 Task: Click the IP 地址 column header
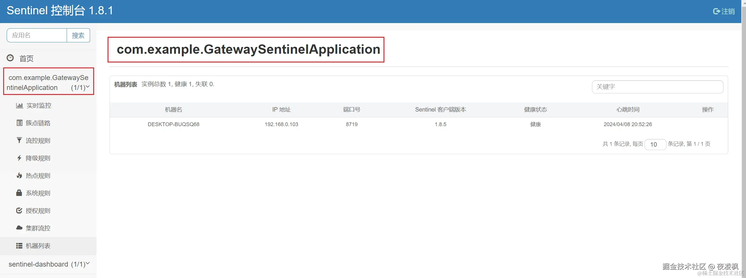[281, 110]
